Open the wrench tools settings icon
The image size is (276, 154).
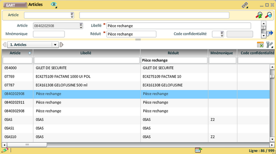coord(270,45)
